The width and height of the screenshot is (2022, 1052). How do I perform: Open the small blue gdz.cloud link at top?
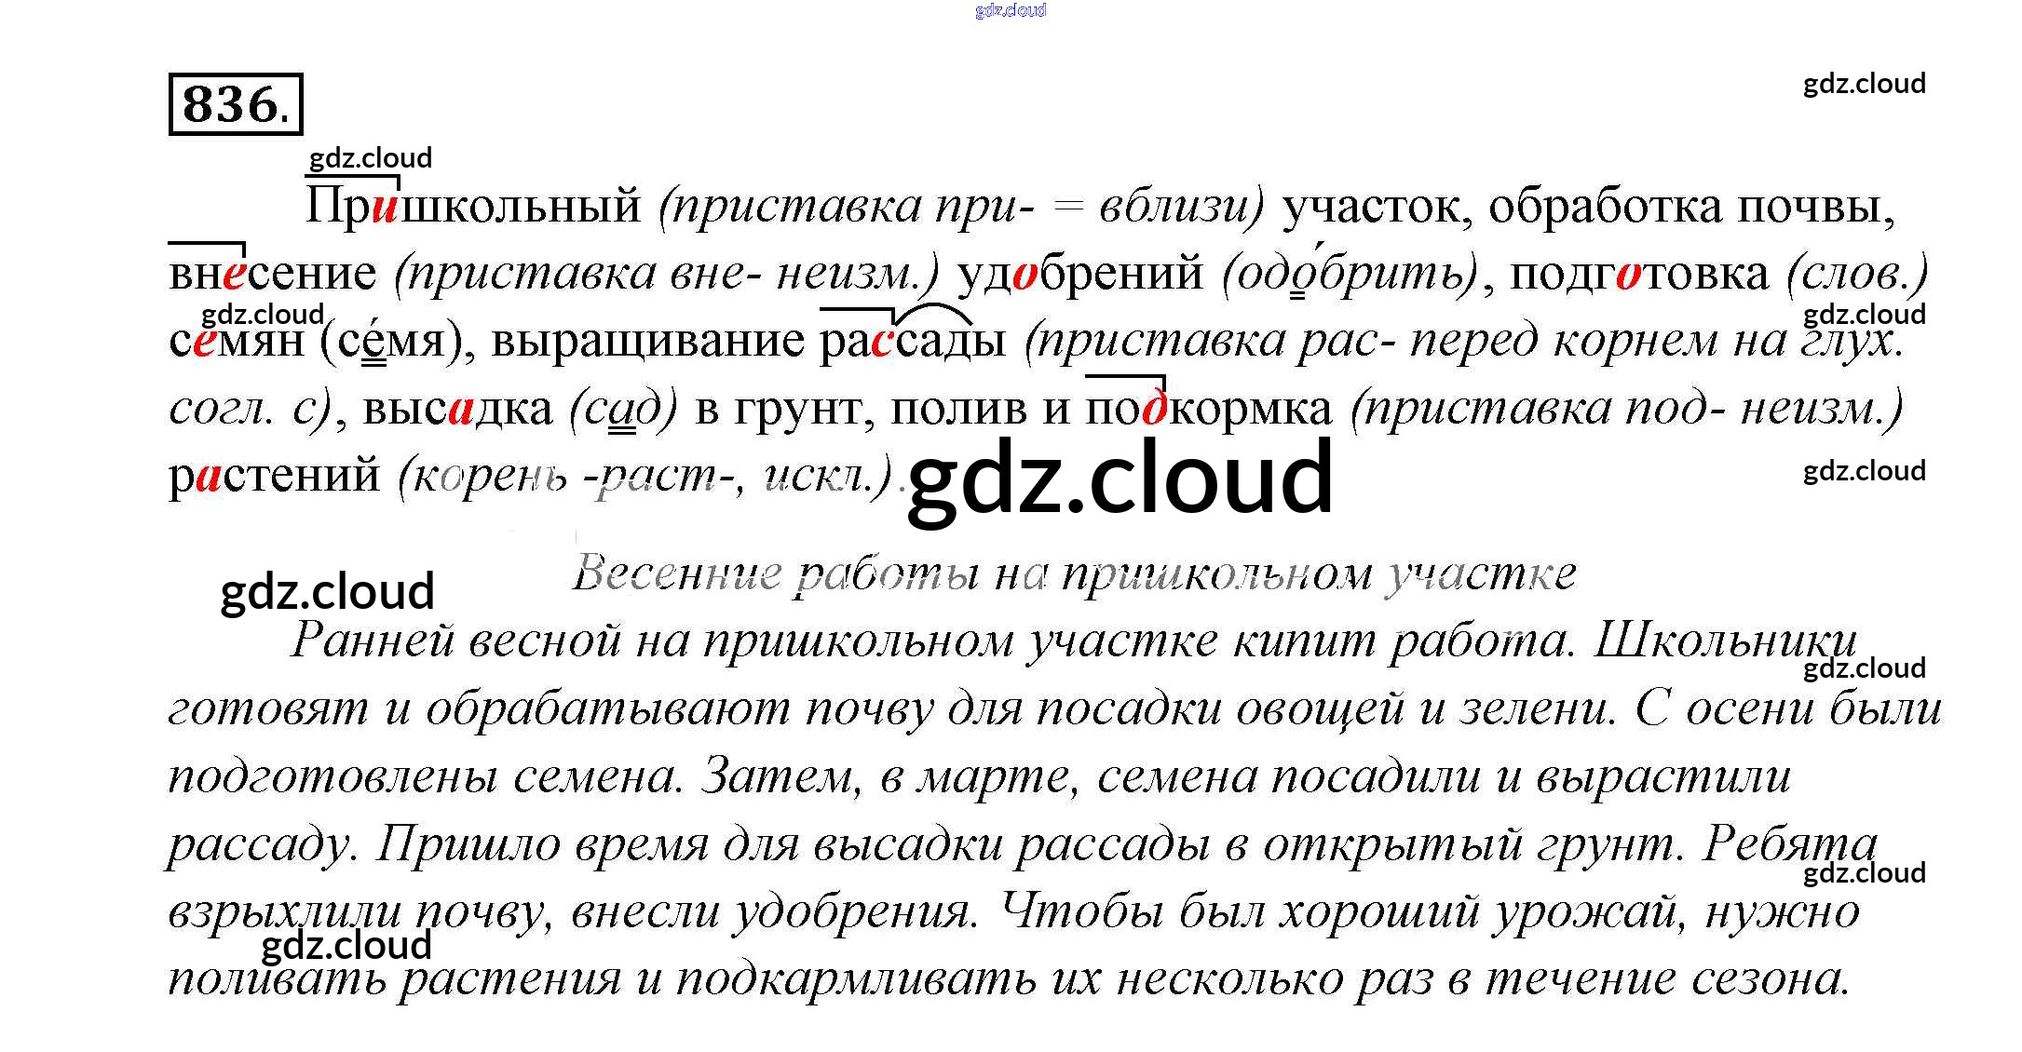[x=1010, y=10]
